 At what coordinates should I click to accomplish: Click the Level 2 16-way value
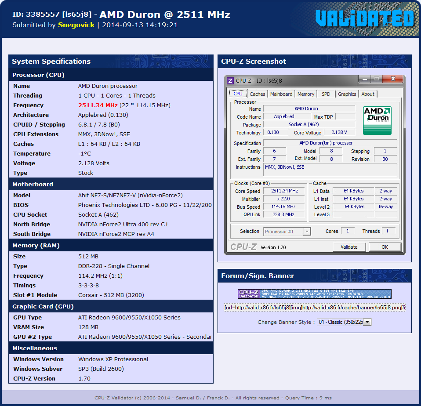pos(385,207)
